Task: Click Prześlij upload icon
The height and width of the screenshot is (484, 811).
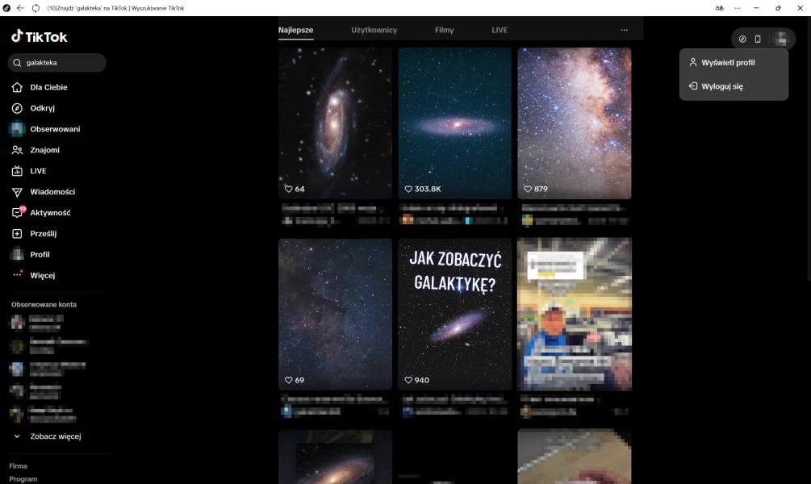Action: pyautogui.click(x=17, y=234)
